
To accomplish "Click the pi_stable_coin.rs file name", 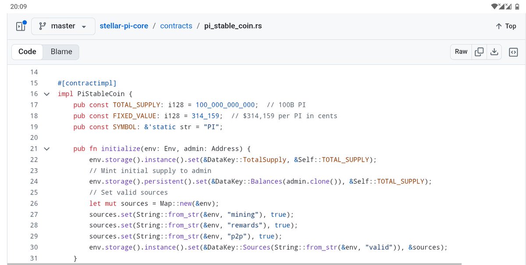I will point(233,26).
